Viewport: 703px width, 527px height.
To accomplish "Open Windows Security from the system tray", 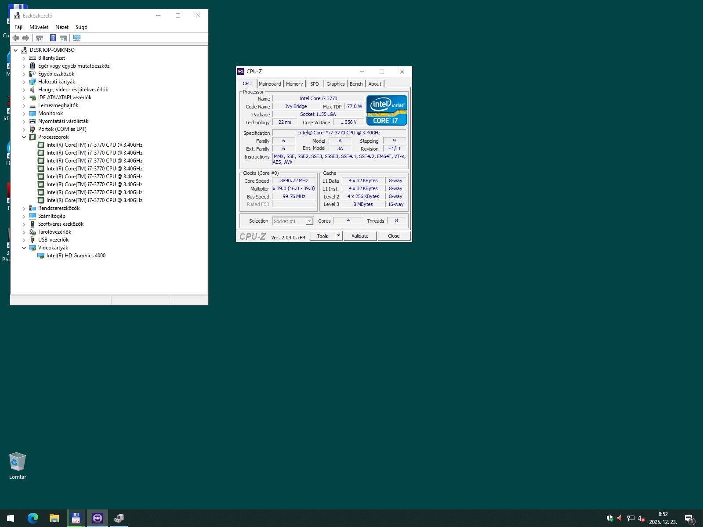I will (x=609, y=518).
